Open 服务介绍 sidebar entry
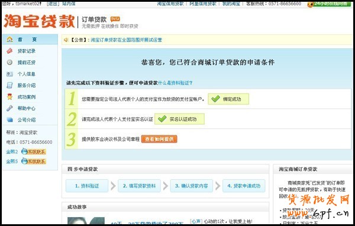This screenshot has width=355, height=226. [27, 85]
